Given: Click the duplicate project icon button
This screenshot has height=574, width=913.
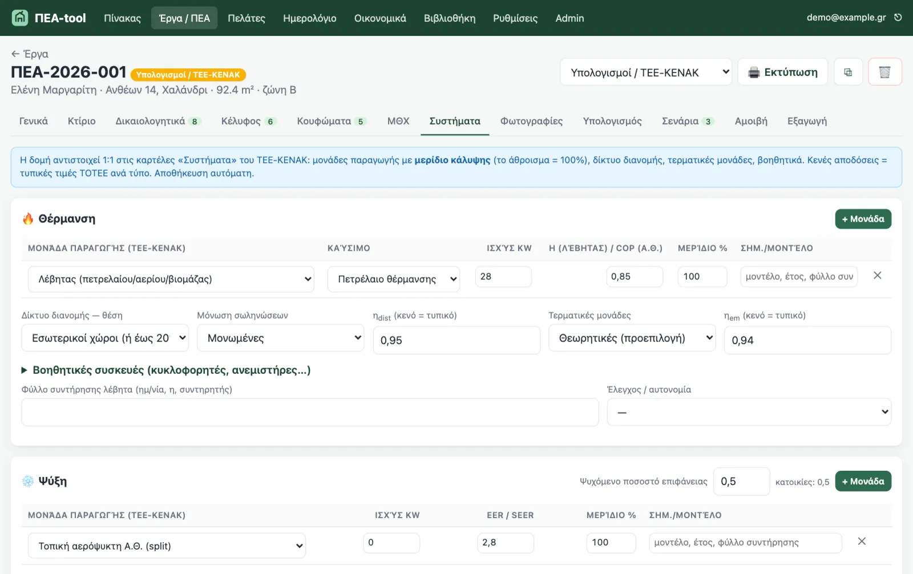Looking at the screenshot, I should coord(848,72).
